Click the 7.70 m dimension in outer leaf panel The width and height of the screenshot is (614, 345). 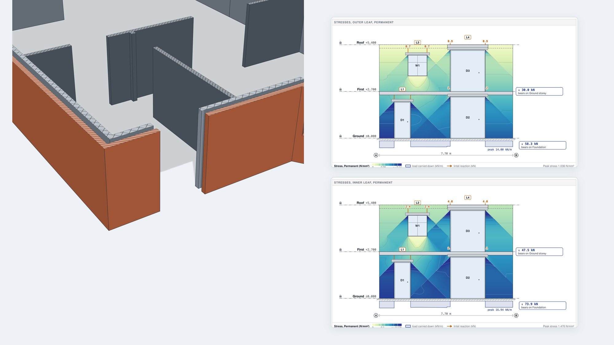click(446, 153)
